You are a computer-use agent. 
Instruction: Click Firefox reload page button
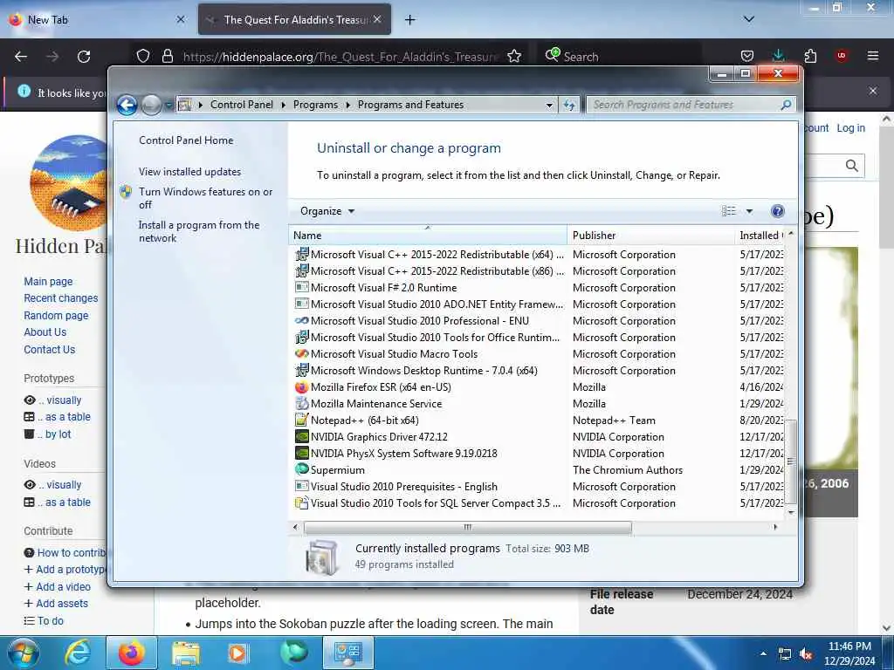pyautogui.click(x=84, y=57)
